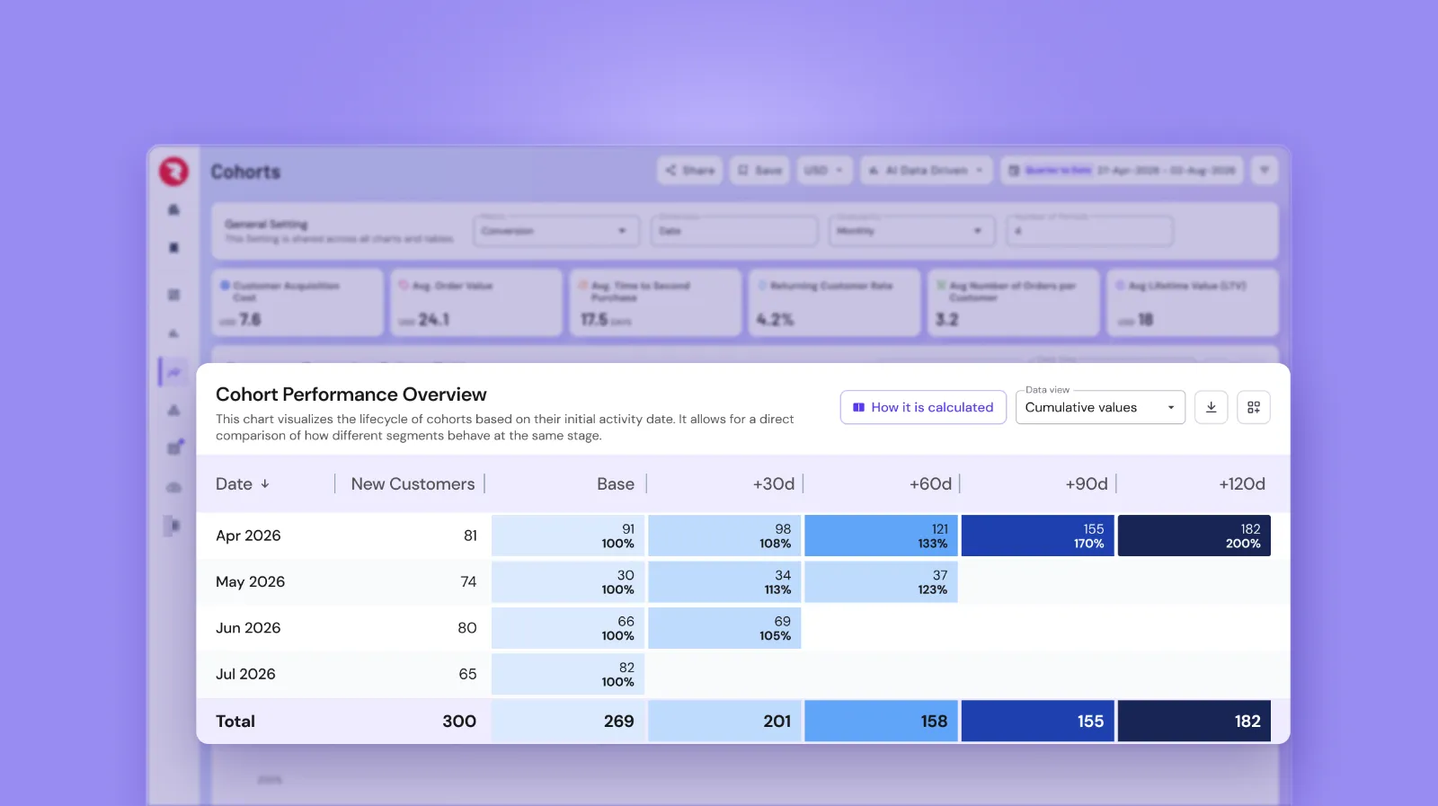The image size is (1438, 806).
Task: Click the "Cohort Performance Overview" title
Action: pyautogui.click(x=351, y=394)
